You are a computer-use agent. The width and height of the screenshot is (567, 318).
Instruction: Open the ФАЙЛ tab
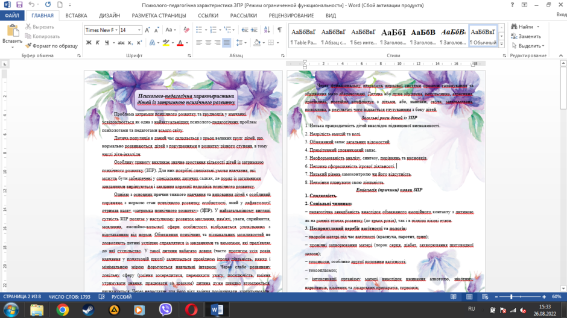click(x=12, y=16)
